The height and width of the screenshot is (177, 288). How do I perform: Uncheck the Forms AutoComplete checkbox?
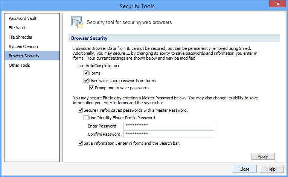click(x=86, y=73)
